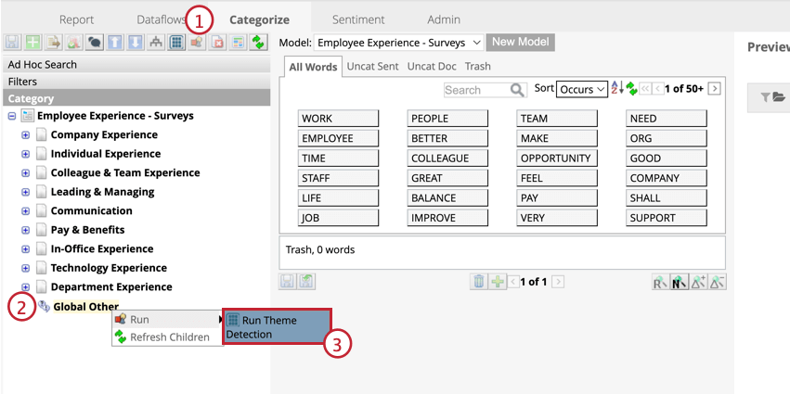Expand In-Office Experience category
This screenshot has width=790, height=394.
pyautogui.click(x=25, y=249)
